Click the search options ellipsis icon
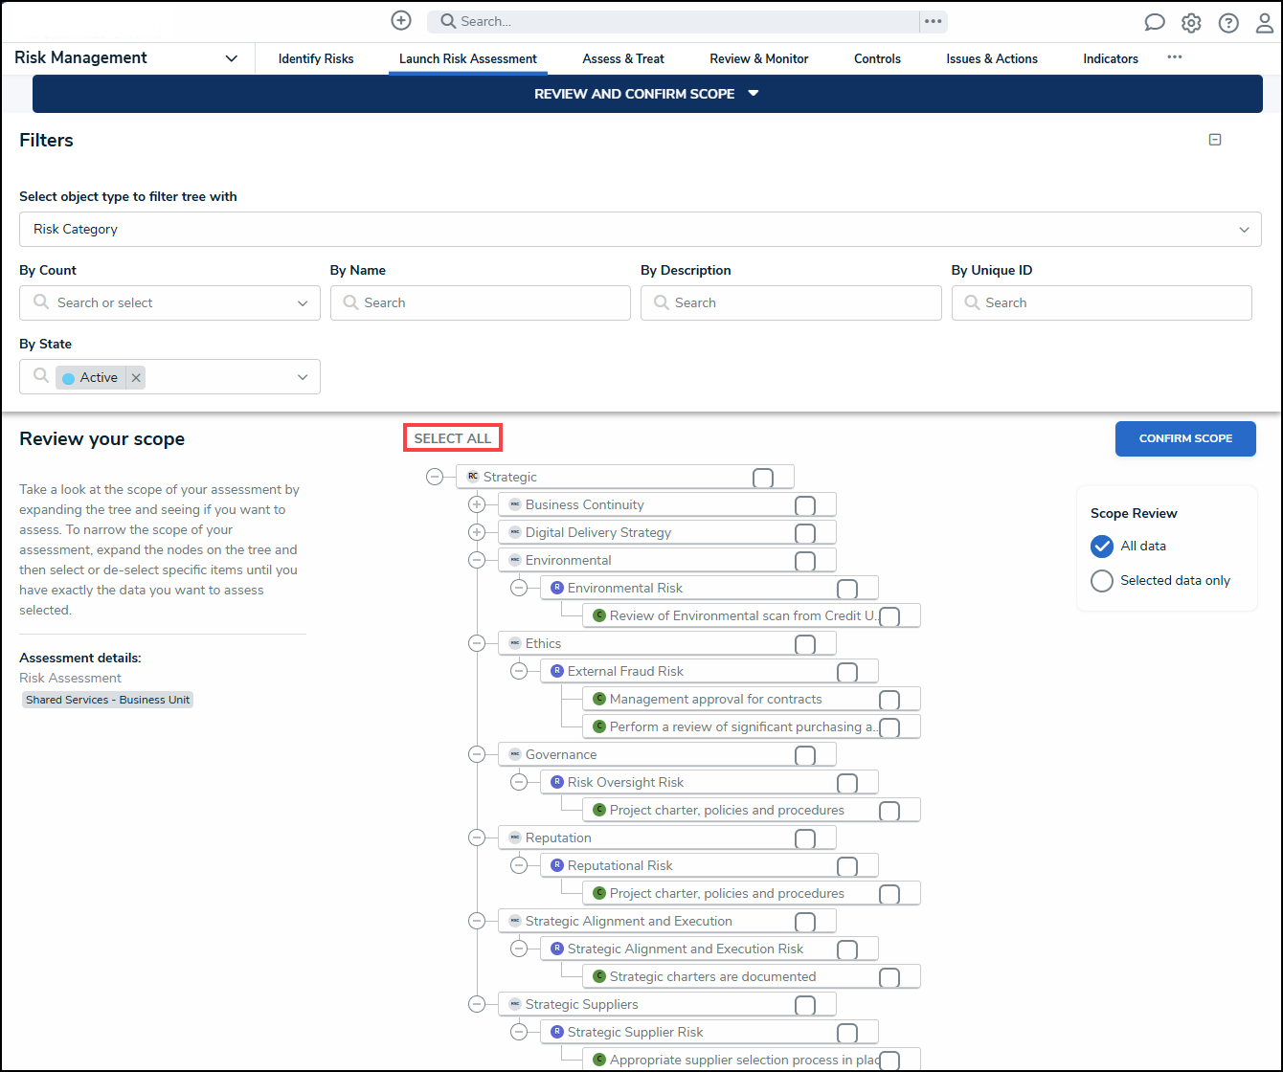1283x1072 pixels. coord(934,21)
